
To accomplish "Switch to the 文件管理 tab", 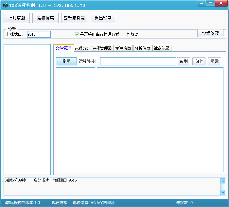I will coord(63,48).
